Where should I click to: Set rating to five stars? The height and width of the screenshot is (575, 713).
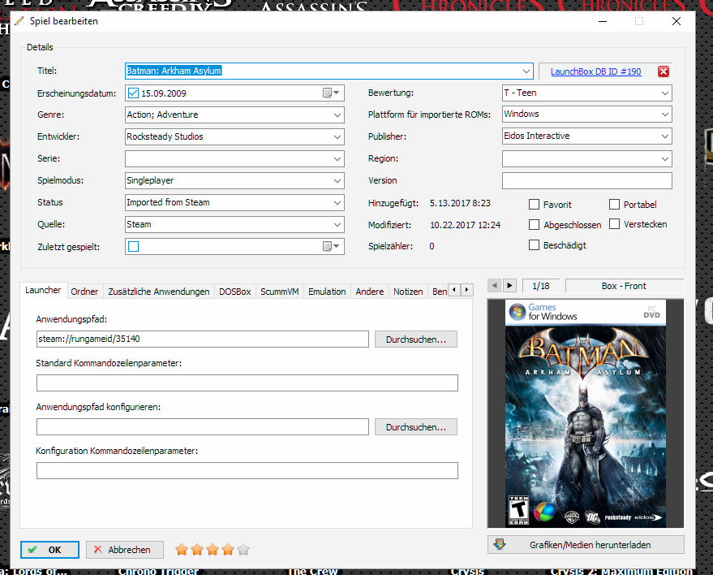click(x=243, y=550)
